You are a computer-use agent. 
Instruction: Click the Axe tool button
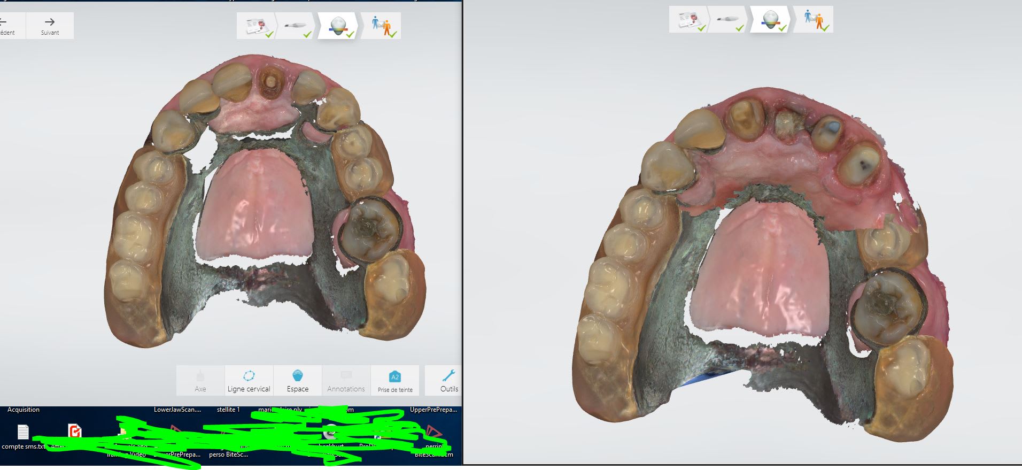[x=200, y=381]
